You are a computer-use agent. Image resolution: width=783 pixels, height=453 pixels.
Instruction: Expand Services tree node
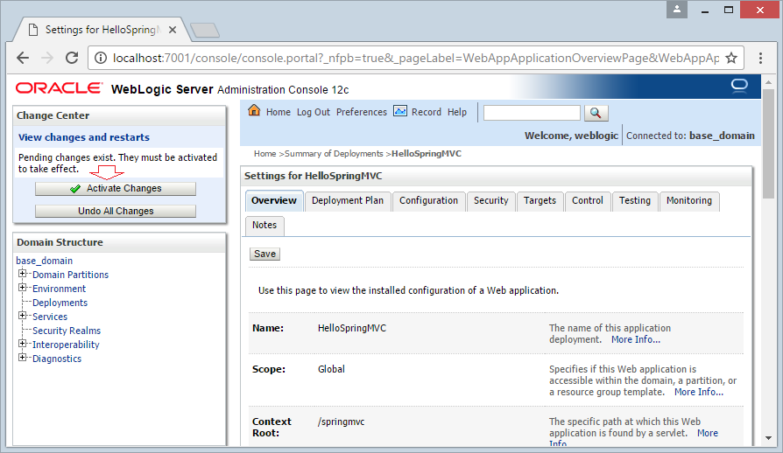coord(22,316)
